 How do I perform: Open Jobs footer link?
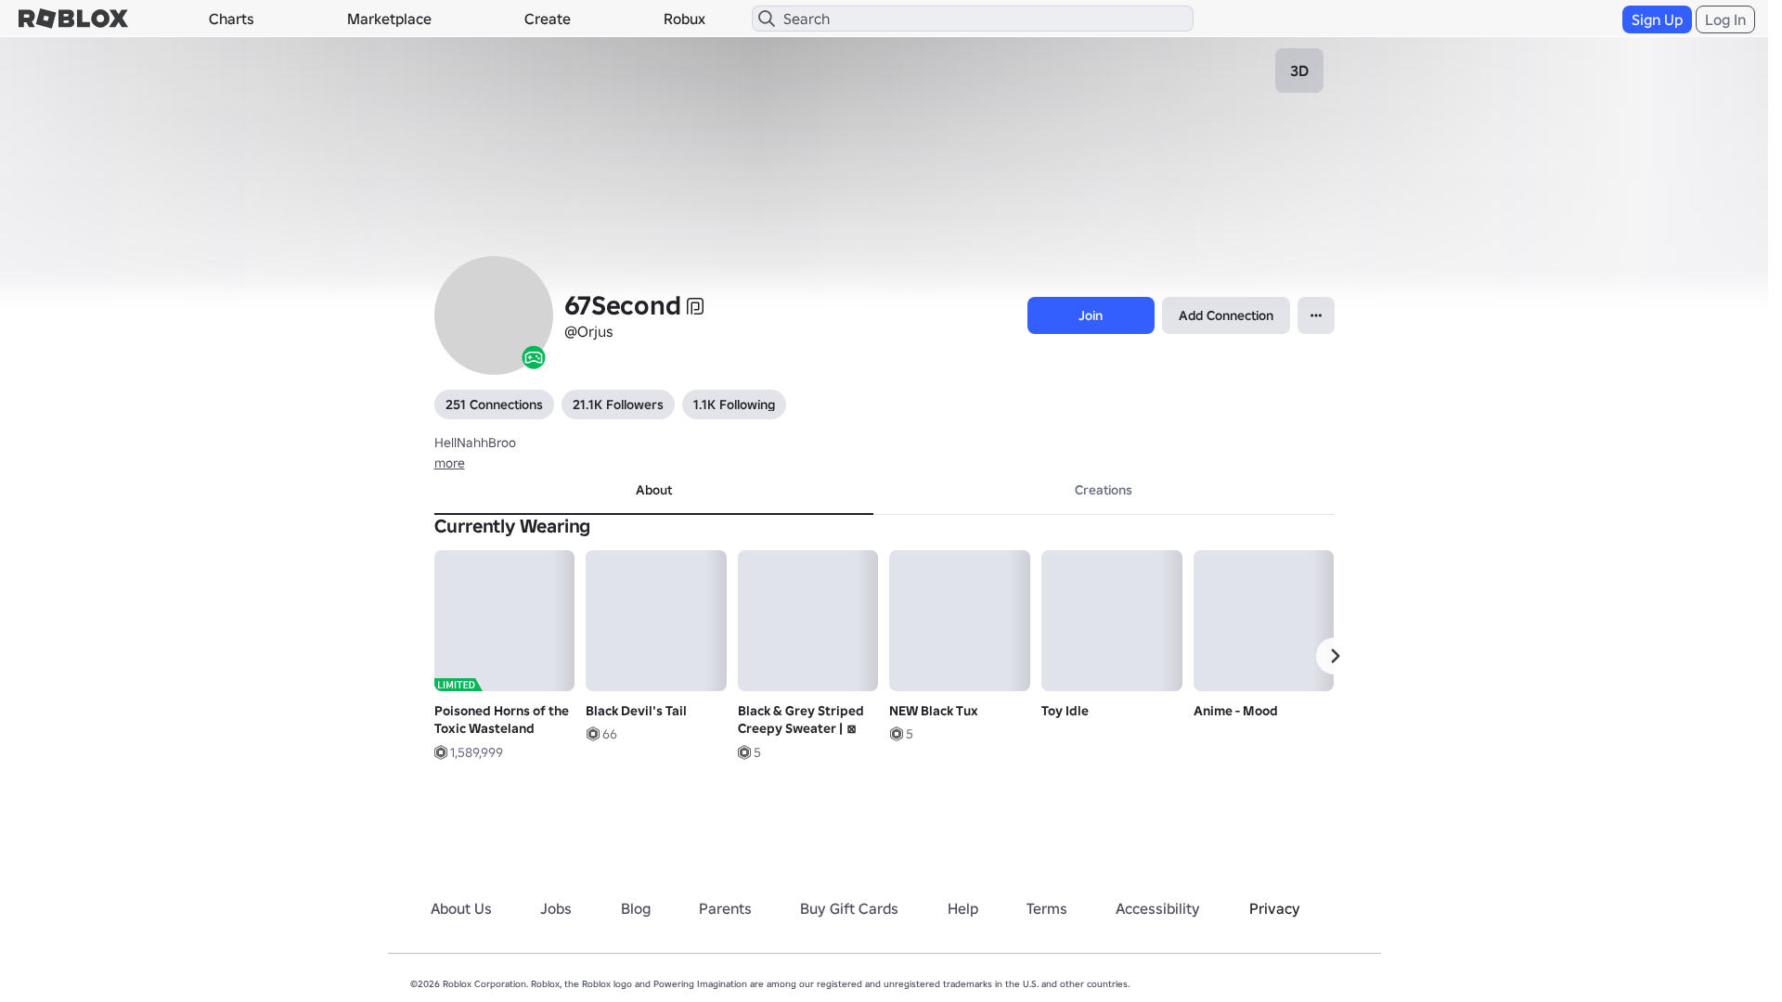[556, 908]
